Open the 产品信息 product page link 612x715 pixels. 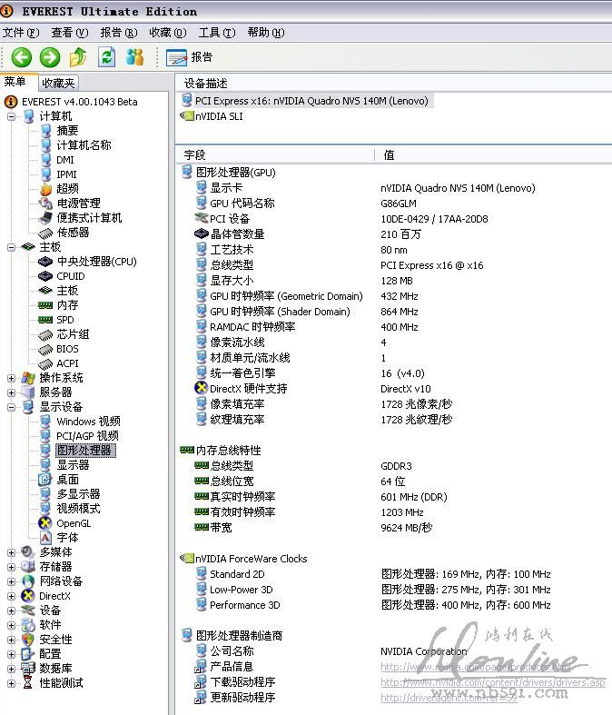(454, 667)
